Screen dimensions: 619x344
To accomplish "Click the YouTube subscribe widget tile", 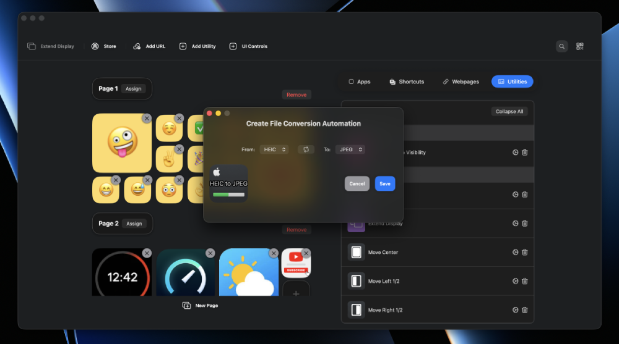I will click(x=296, y=264).
